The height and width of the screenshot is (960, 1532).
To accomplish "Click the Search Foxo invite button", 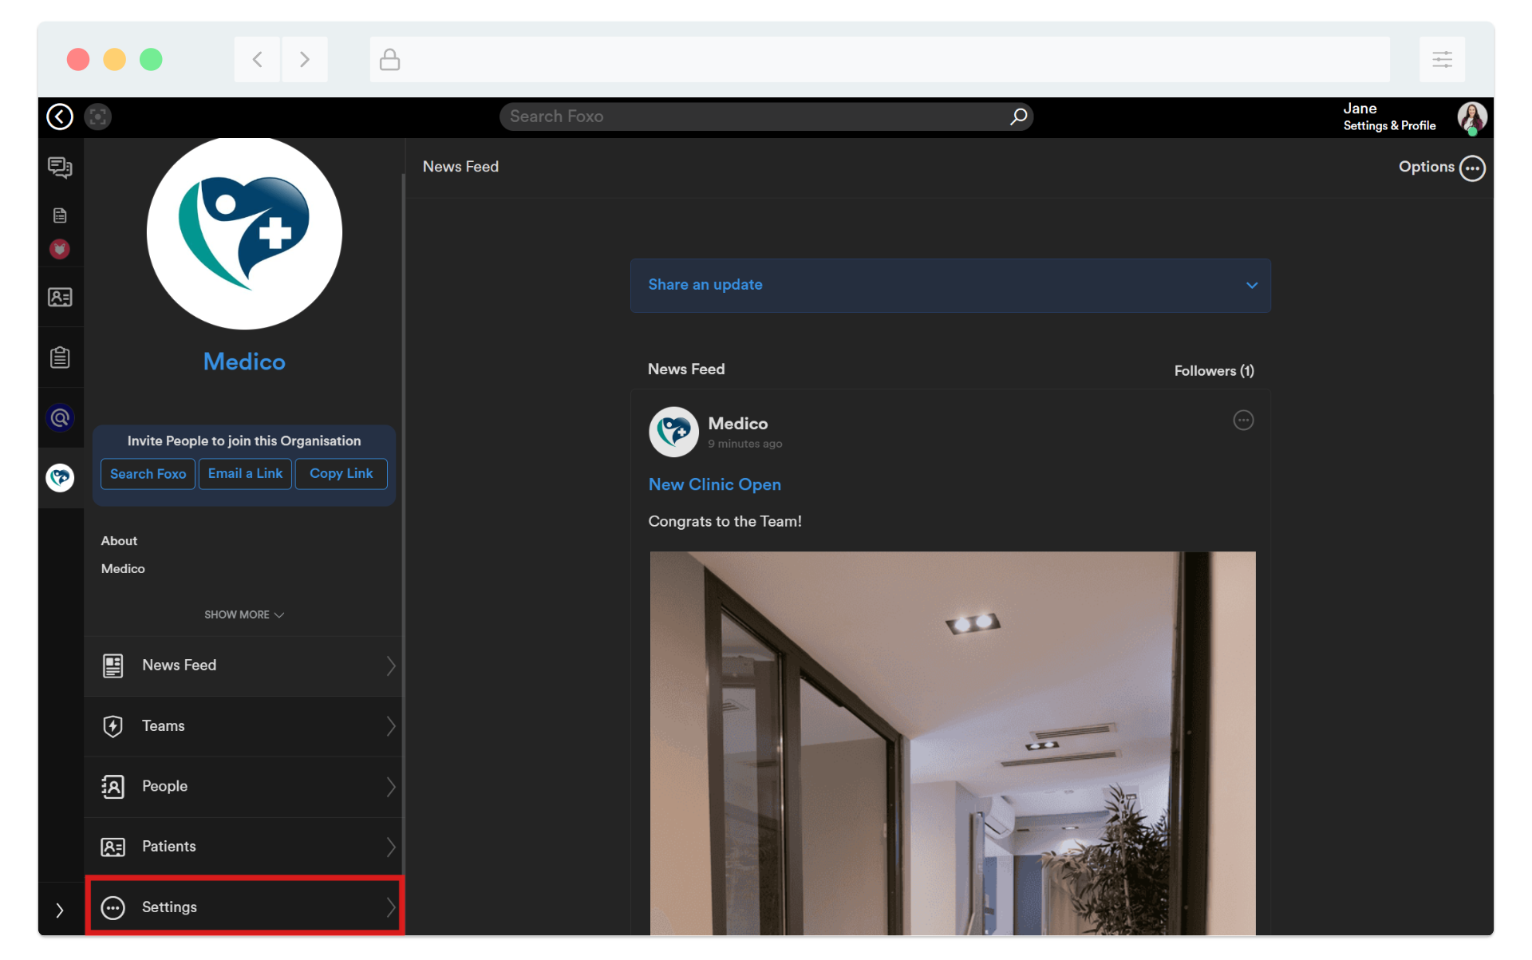I will pyautogui.click(x=148, y=474).
